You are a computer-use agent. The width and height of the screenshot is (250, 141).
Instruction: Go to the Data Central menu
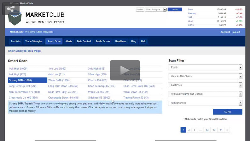point(84,41)
